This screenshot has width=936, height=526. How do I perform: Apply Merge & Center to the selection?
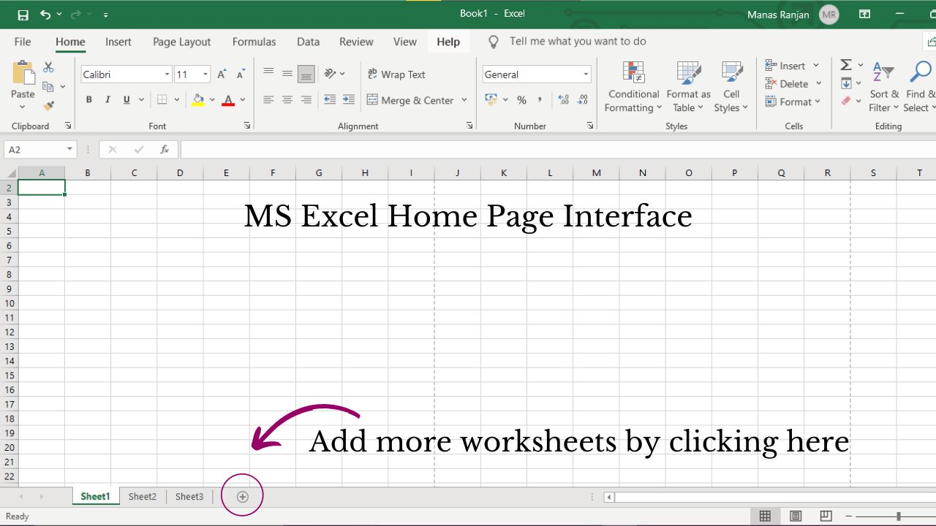click(412, 100)
